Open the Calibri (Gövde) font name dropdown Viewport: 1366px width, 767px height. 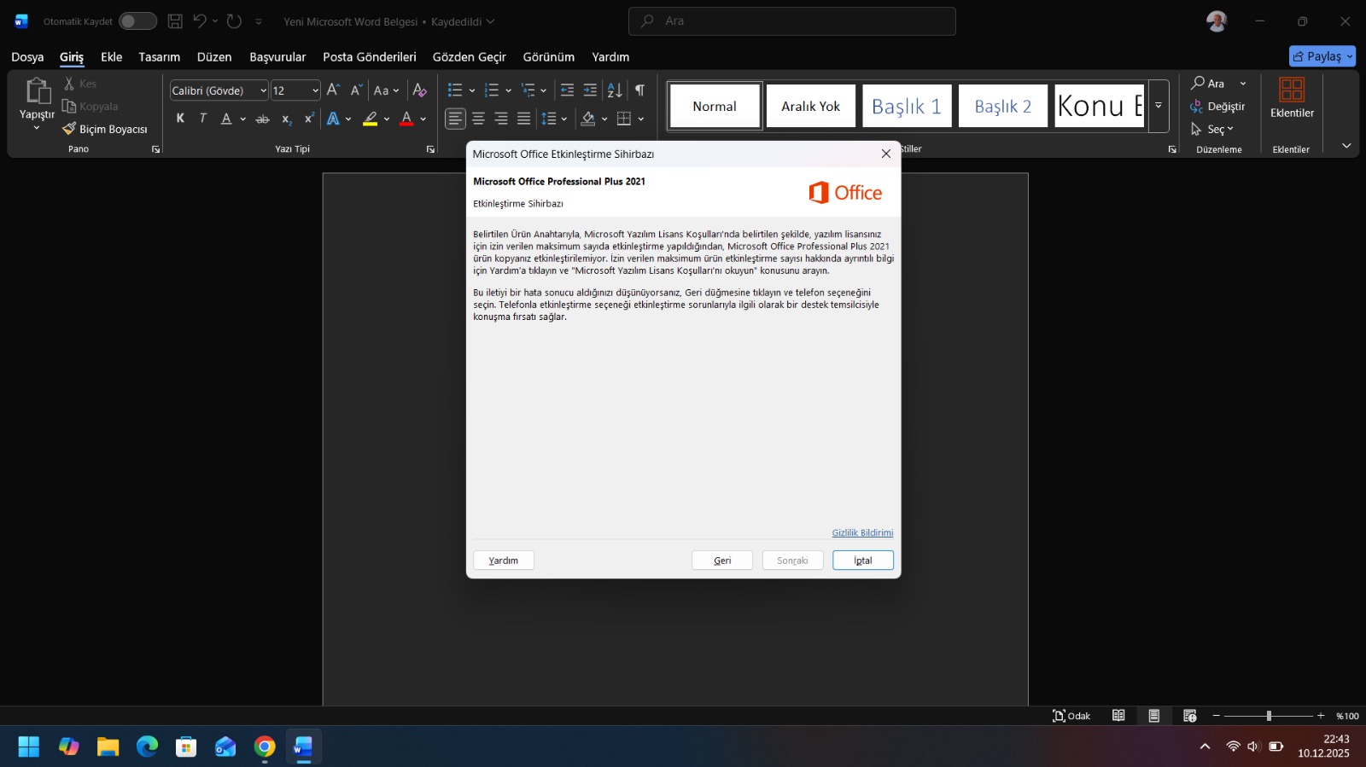tap(263, 90)
